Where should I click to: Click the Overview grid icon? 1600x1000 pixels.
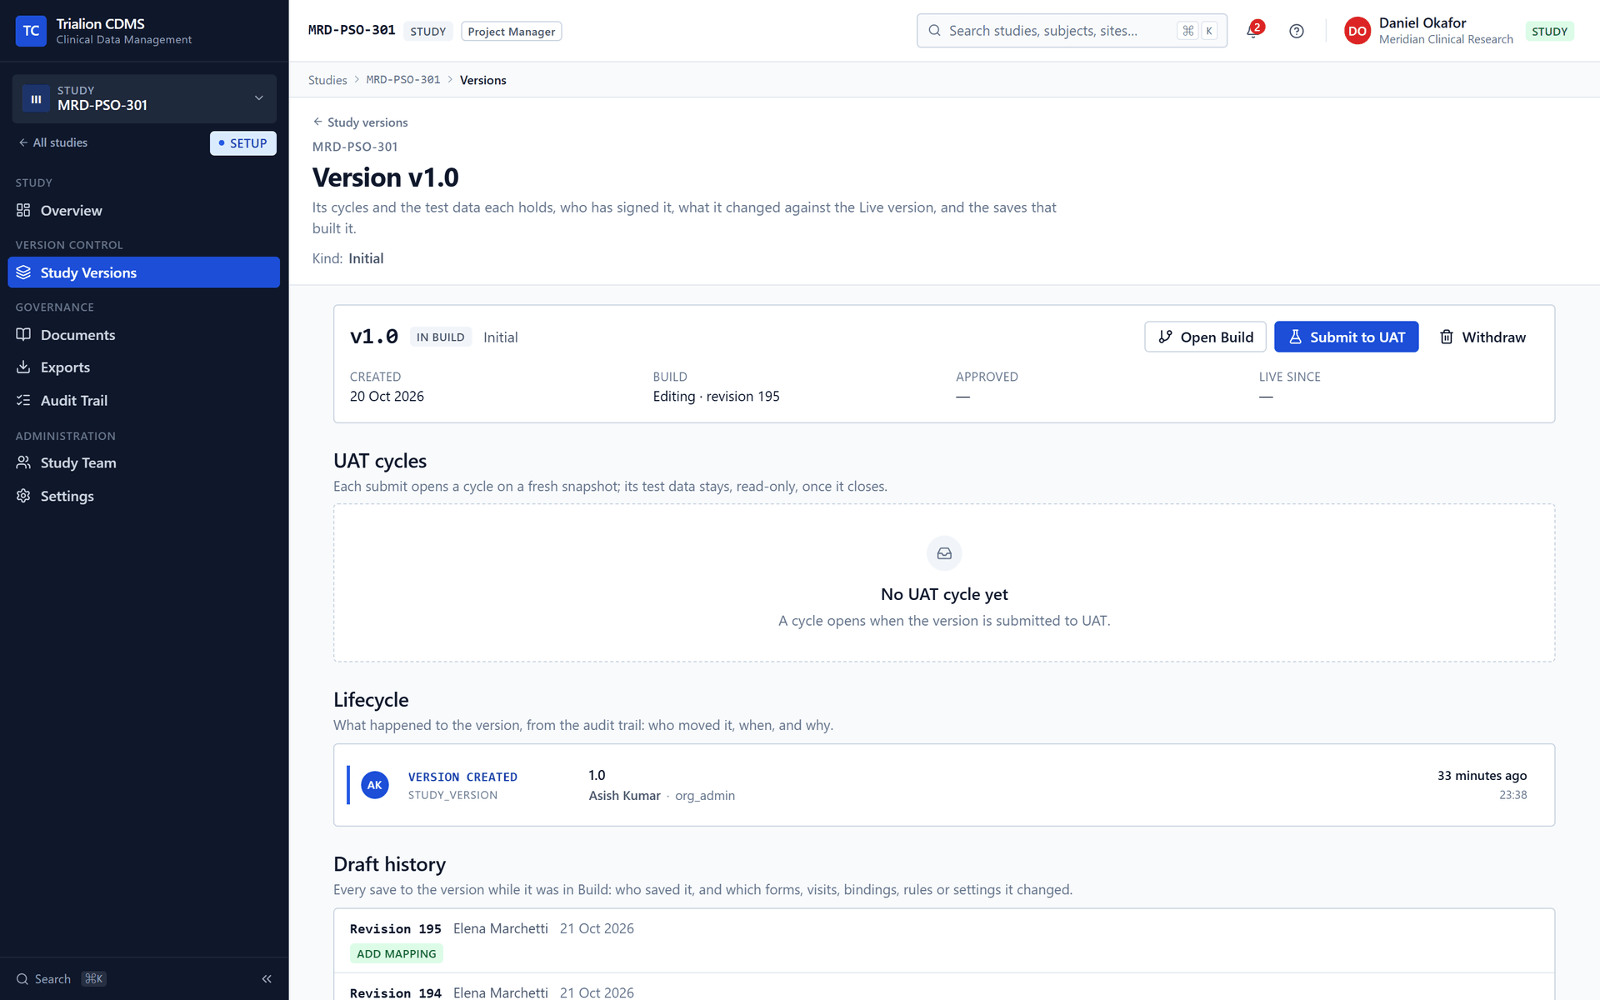click(23, 210)
